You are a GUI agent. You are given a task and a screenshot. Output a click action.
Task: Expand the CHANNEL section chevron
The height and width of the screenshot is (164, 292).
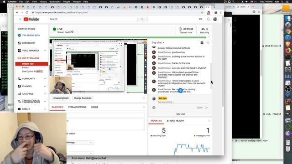45,86
